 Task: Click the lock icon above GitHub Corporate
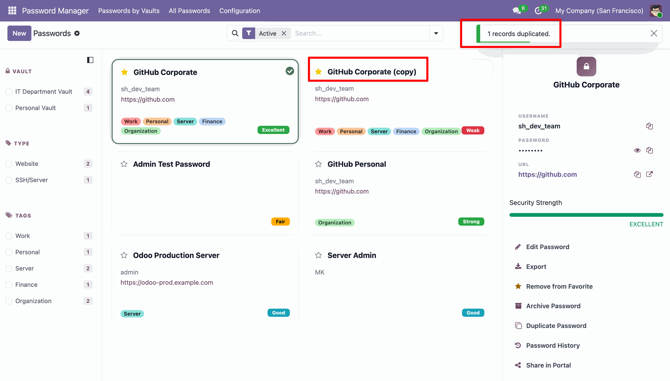586,66
